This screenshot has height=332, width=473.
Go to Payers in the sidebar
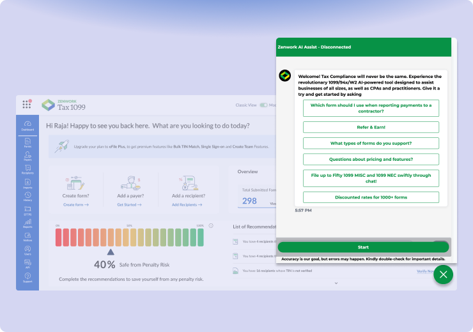tap(27, 156)
